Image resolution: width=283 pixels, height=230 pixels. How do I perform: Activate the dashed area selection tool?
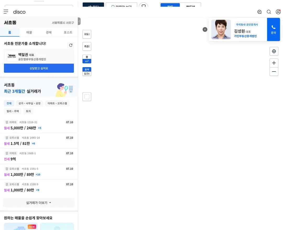pos(87,97)
